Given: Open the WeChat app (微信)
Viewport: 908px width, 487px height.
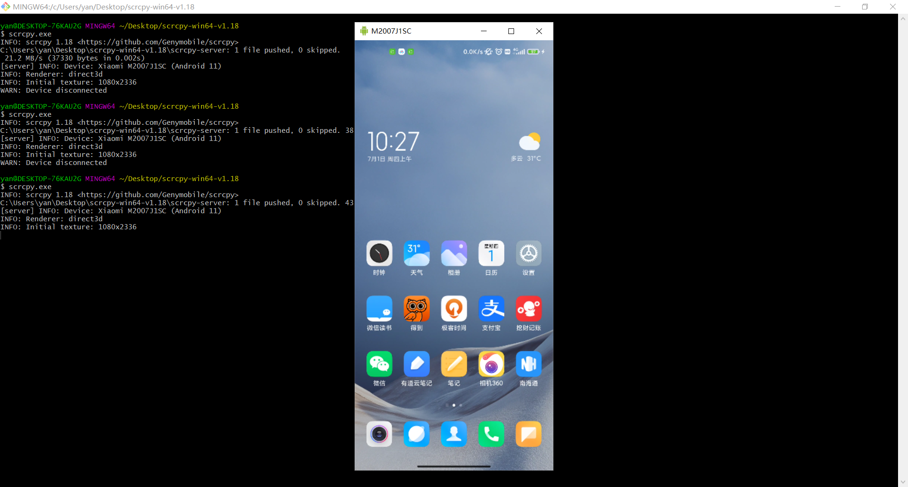Looking at the screenshot, I should (x=379, y=365).
